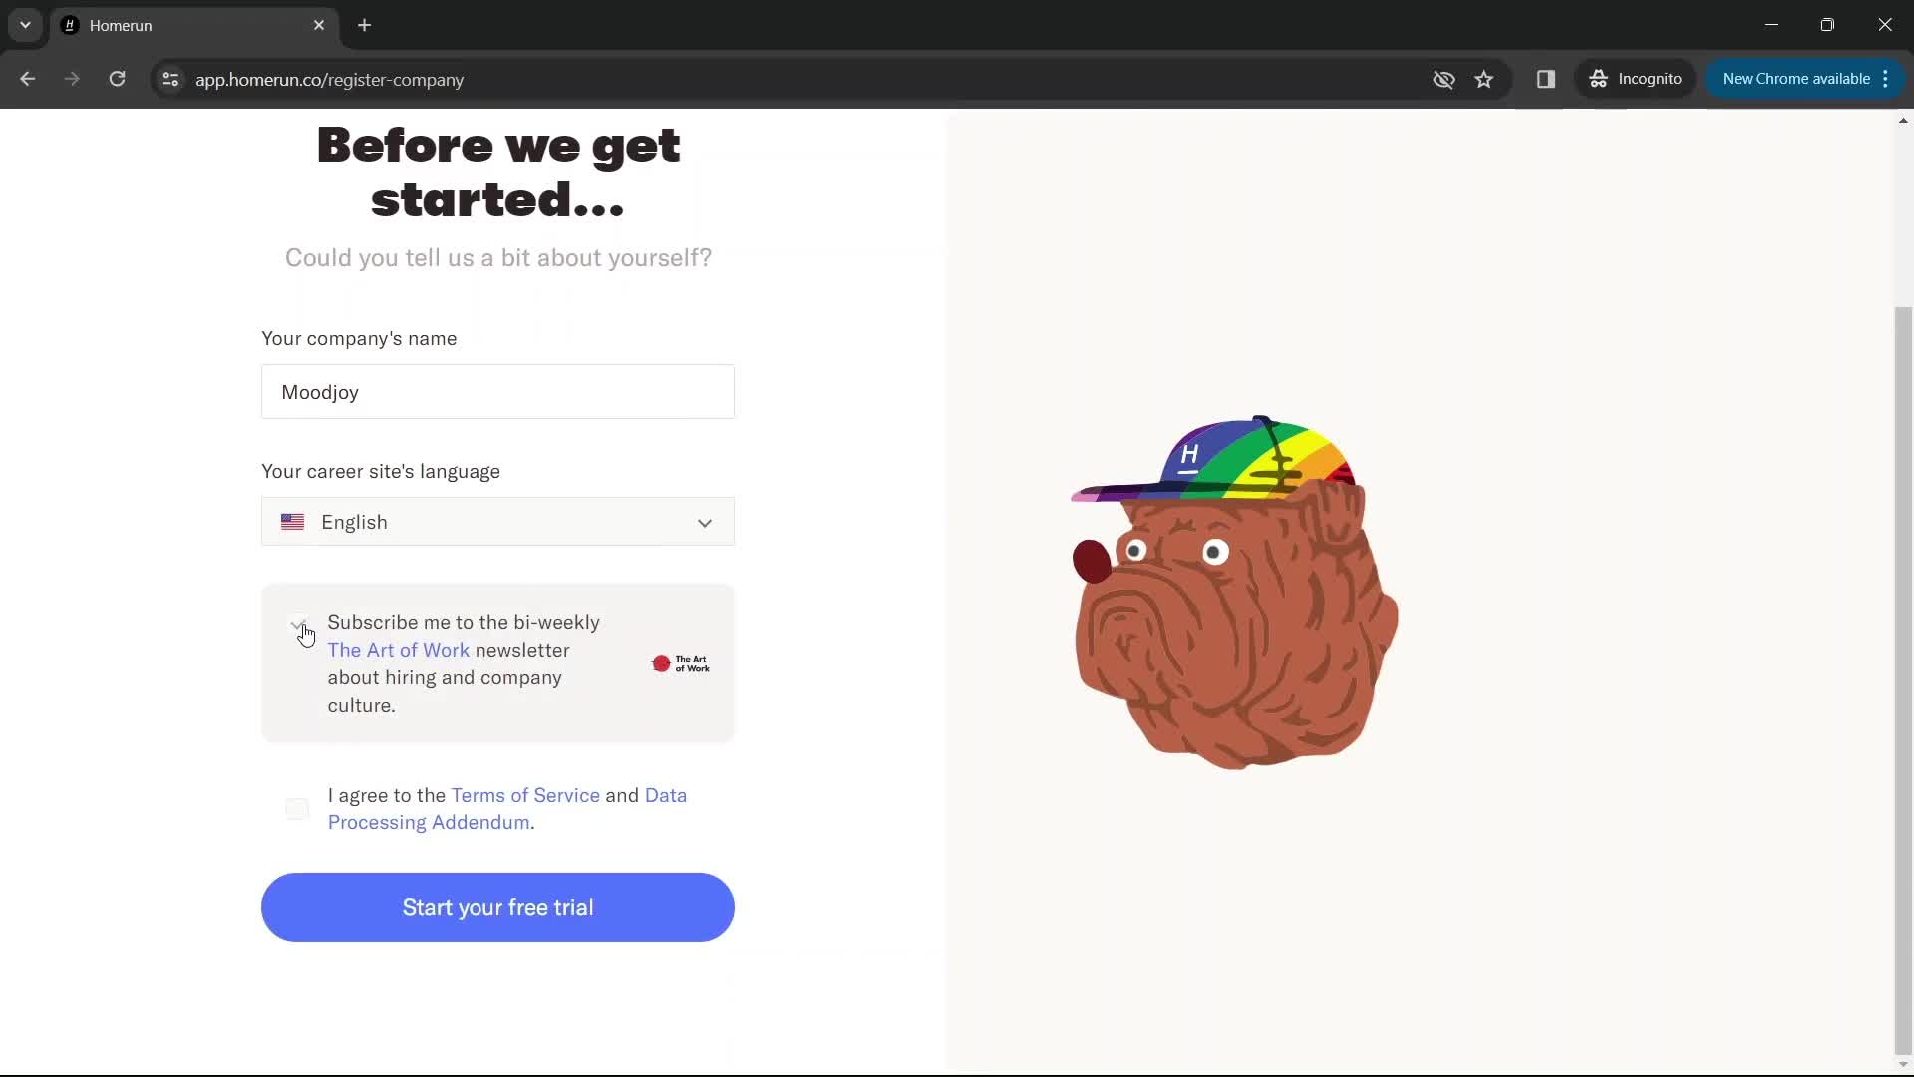The image size is (1914, 1077).
Task: Click the scroll-up arrow of the scrollbar
Action: click(1903, 121)
